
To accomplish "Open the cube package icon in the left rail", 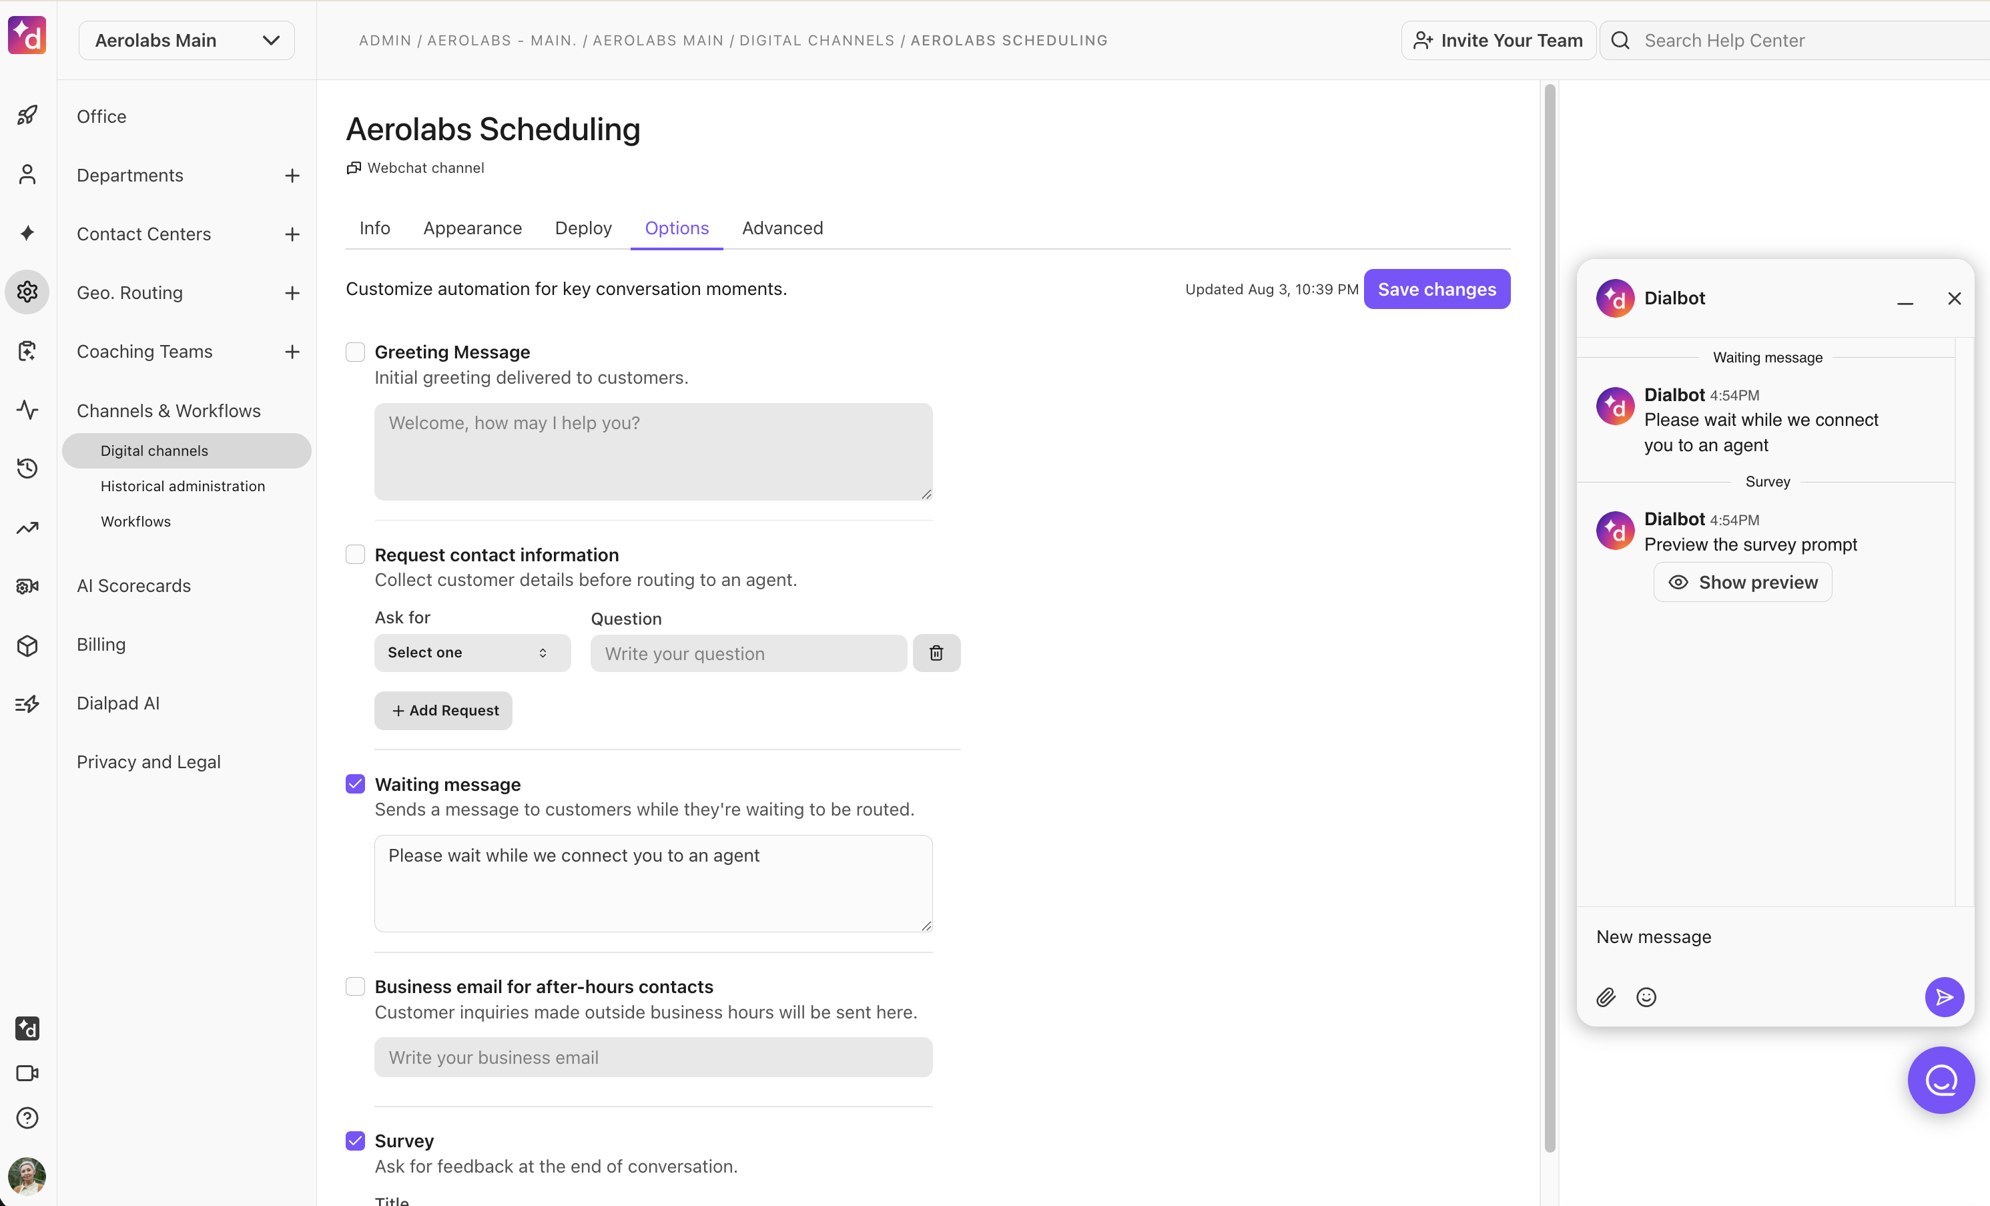I will (27, 645).
